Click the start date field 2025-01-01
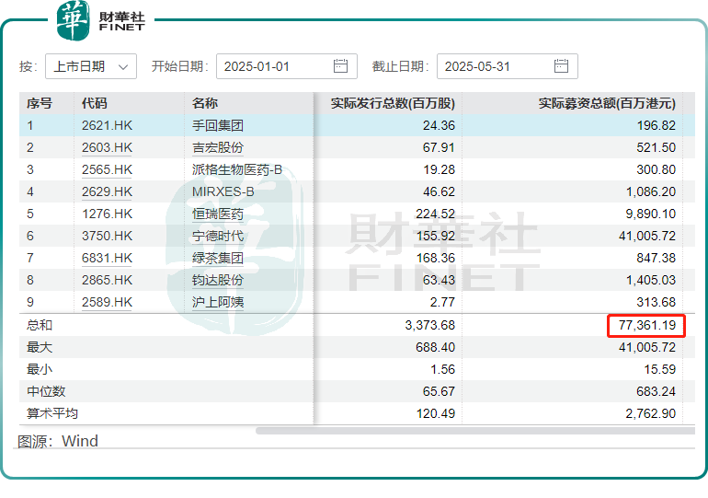The height and width of the screenshot is (498, 708). tap(287, 66)
